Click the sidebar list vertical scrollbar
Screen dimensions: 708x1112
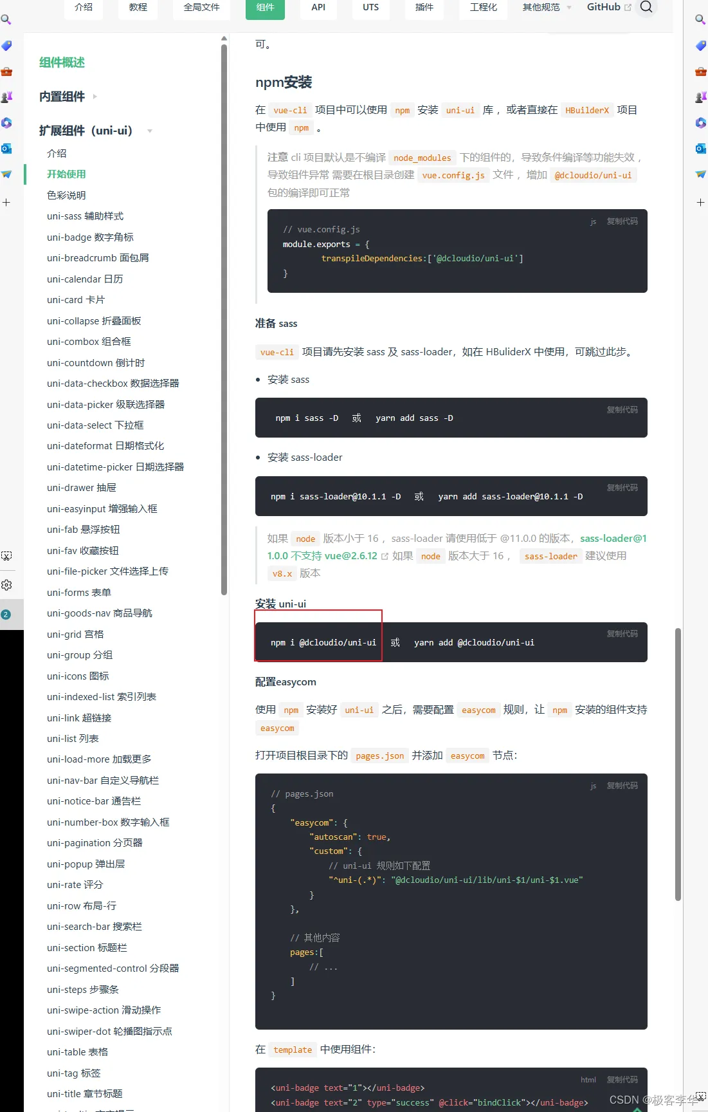(x=224, y=319)
